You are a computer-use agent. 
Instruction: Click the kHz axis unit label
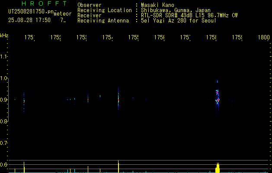tap(4, 35)
